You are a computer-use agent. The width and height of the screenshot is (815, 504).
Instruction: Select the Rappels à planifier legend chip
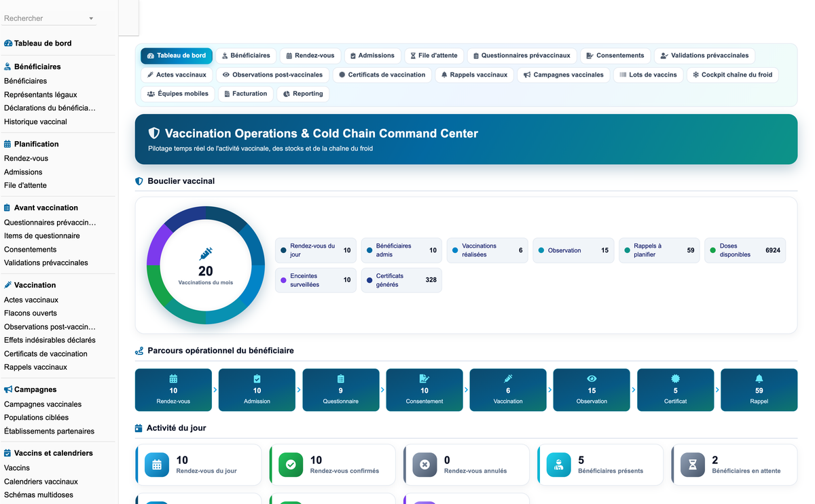[659, 250]
